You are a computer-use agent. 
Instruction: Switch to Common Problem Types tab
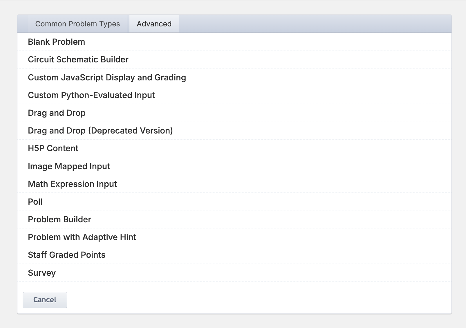(x=77, y=24)
